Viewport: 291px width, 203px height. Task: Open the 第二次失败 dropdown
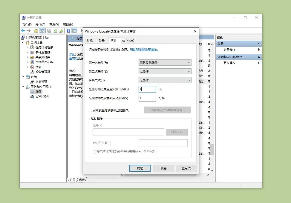click(x=165, y=72)
